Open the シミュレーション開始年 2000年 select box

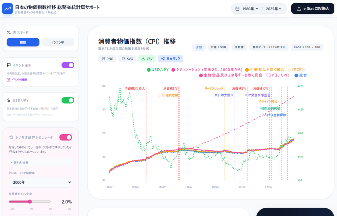tap(40, 182)
